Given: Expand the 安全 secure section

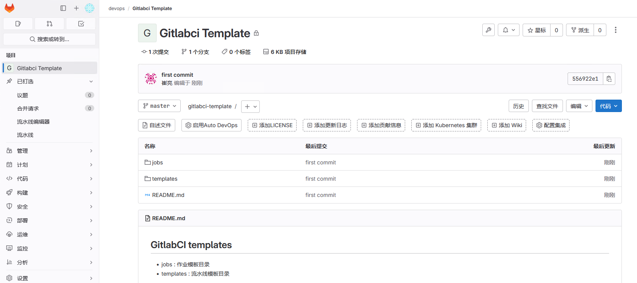Looking at the screenshot, I should pyautogui.click(x=50, y=207).
